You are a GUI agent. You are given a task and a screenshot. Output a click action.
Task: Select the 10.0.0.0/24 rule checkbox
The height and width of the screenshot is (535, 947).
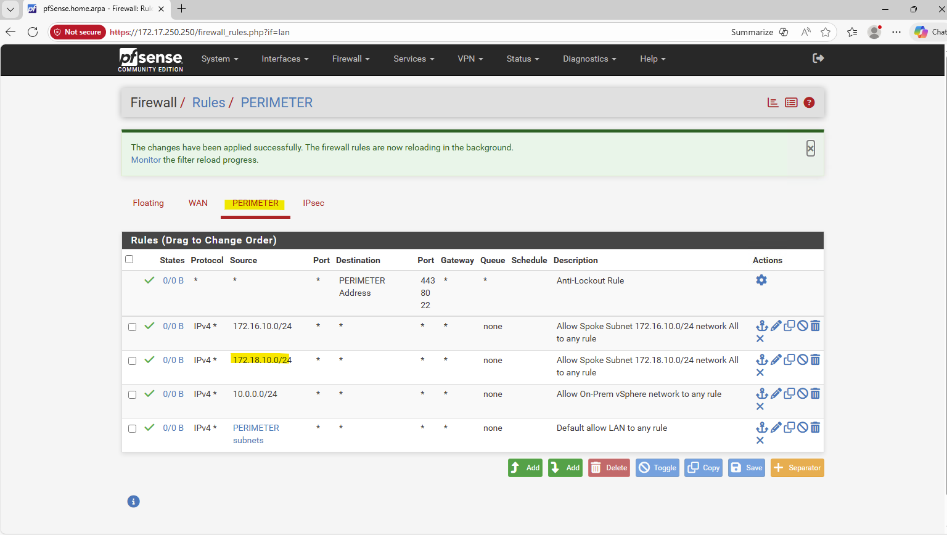(132, 394)
